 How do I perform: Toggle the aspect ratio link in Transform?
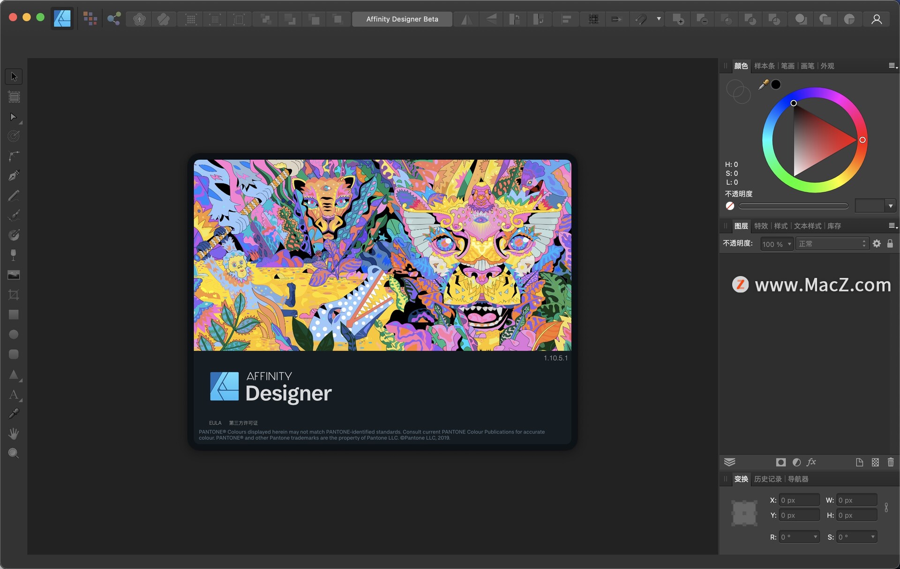pyautogui.click(x=886, y=508)
